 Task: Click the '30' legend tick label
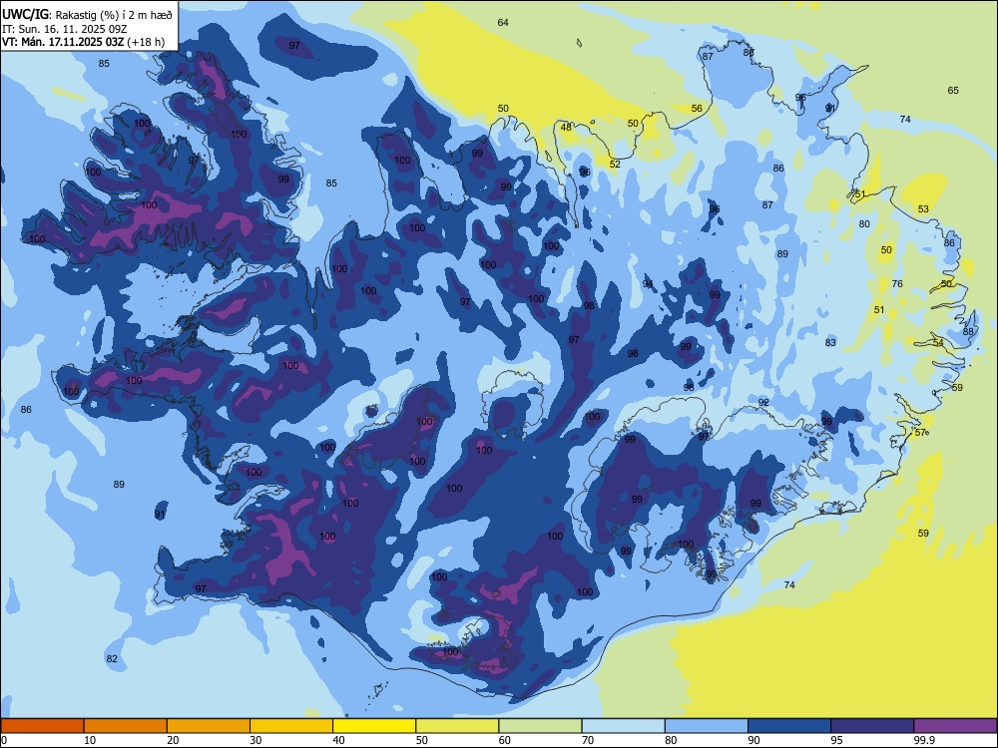[255, 740]
